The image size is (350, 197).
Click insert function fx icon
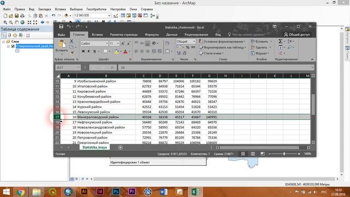112,67
